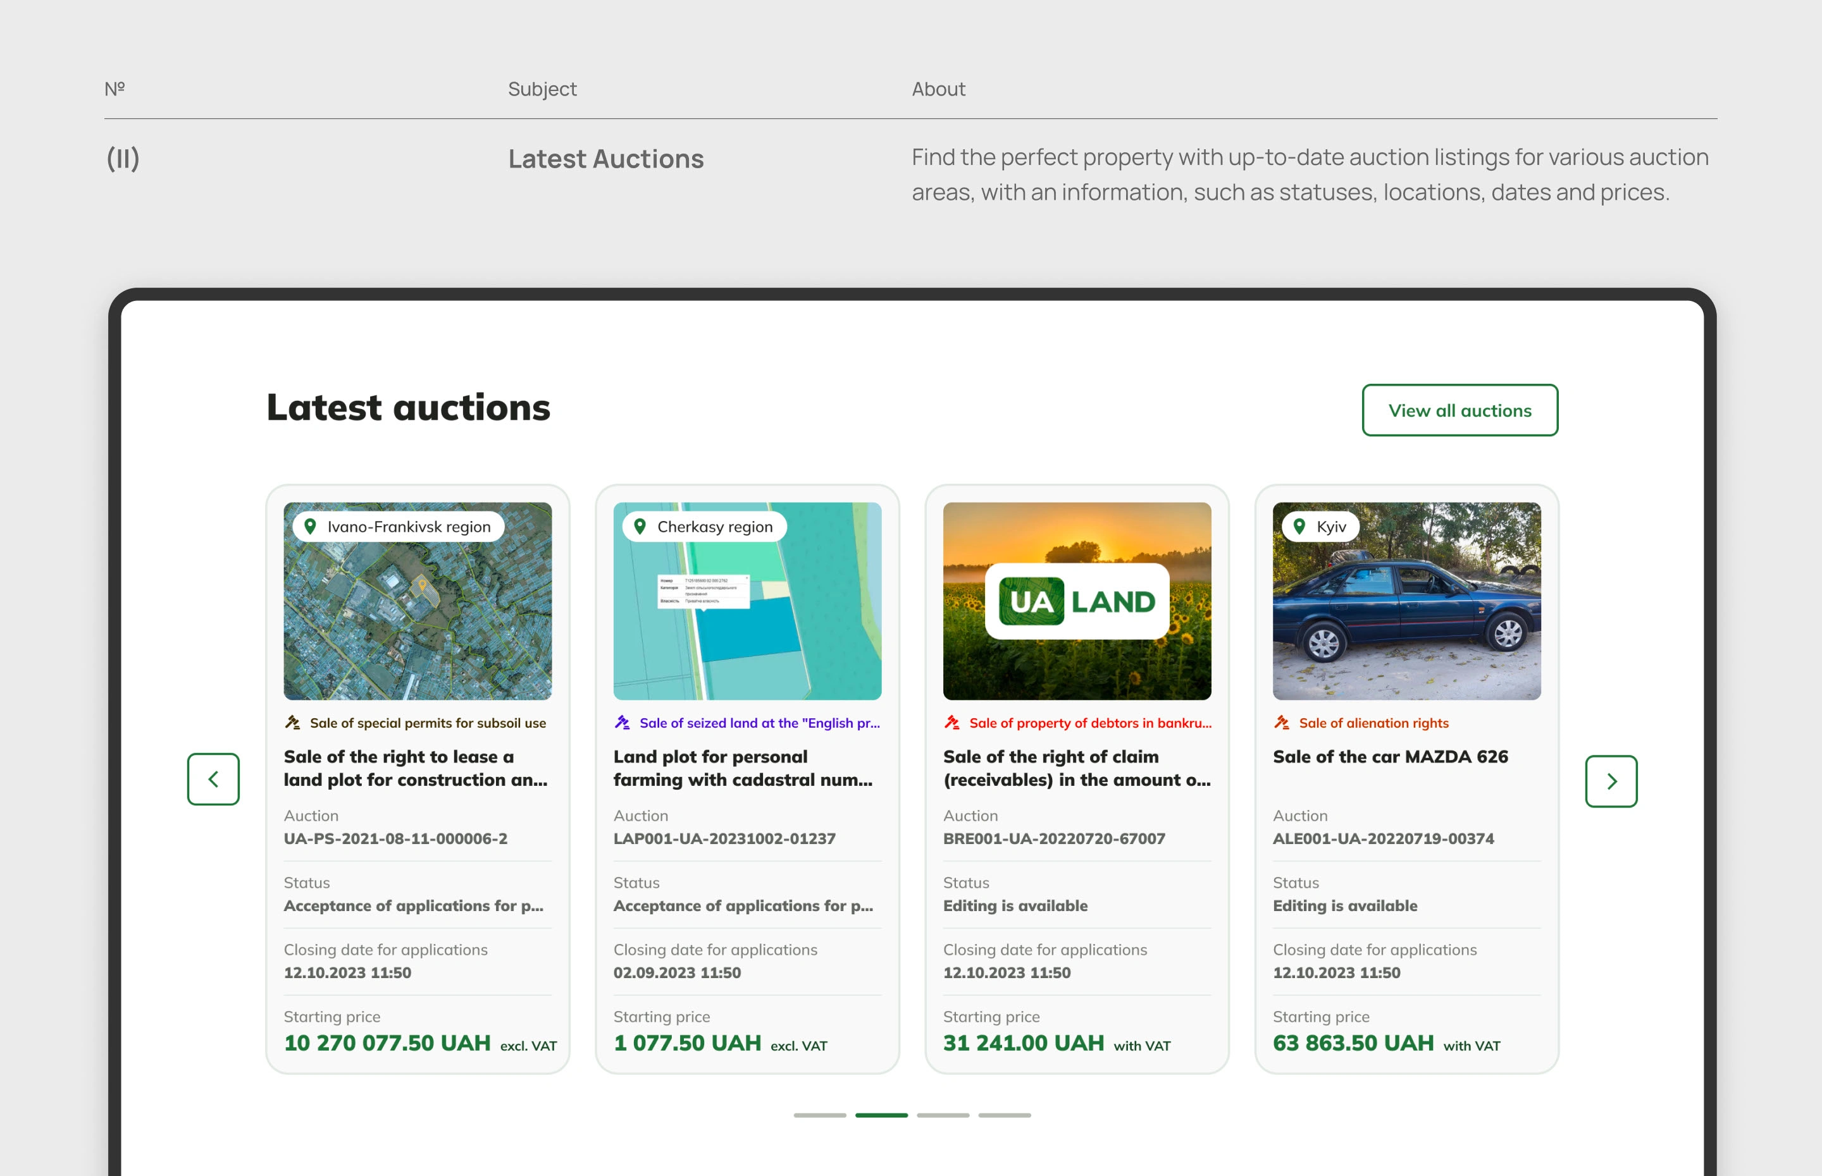
Task: Click the previous carousel arrow button
Action: click(213, 779)
